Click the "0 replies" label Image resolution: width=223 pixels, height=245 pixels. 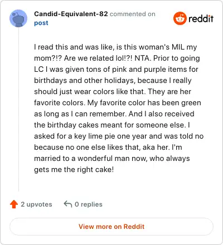[89, 204]
